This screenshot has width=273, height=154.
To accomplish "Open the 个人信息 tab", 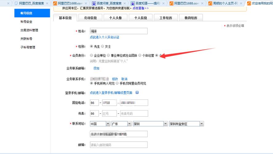I will (x=141, y=18).
